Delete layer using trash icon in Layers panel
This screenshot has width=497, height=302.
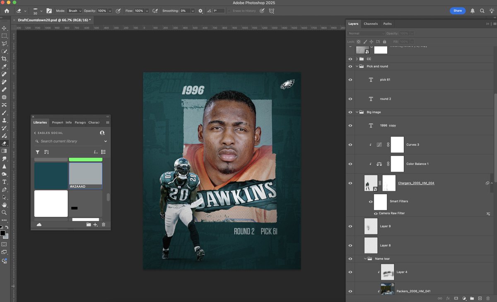click(x=487, y=298)
